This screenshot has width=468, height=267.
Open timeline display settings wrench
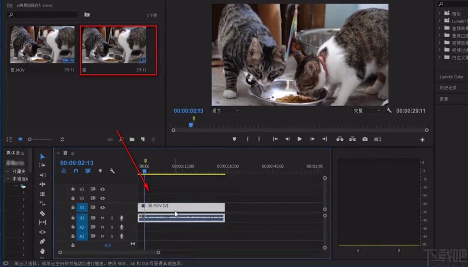click(x=112, y=171)
